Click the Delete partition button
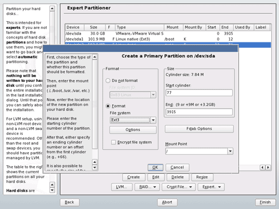Screen dimensions: 279x209 [x=177, y=177]
